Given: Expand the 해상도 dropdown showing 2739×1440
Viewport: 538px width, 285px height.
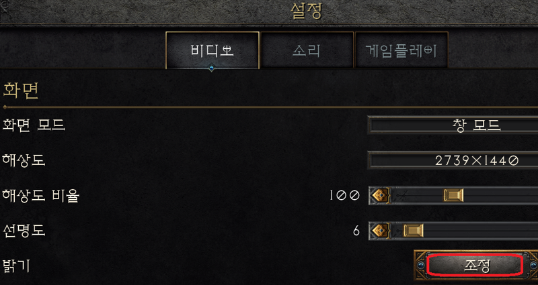Looking at the screenshot, I should coord(453,160).
